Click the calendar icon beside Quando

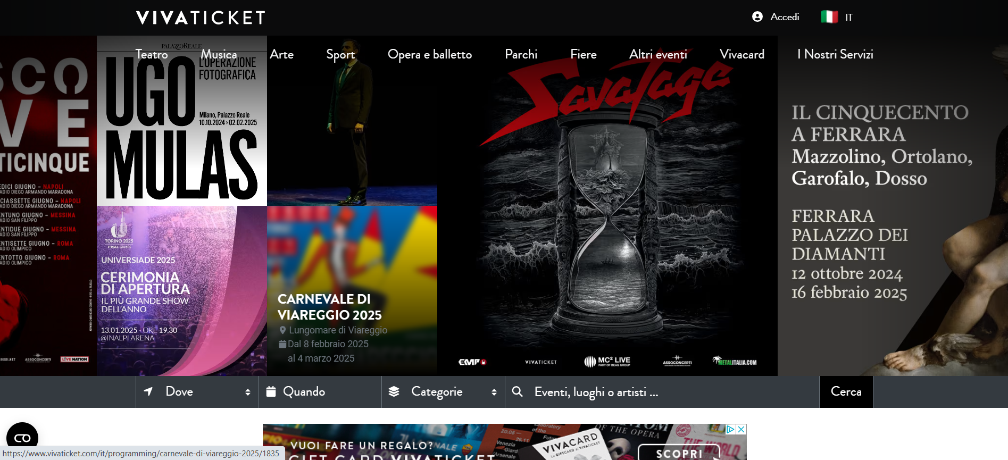pos(271,392)
